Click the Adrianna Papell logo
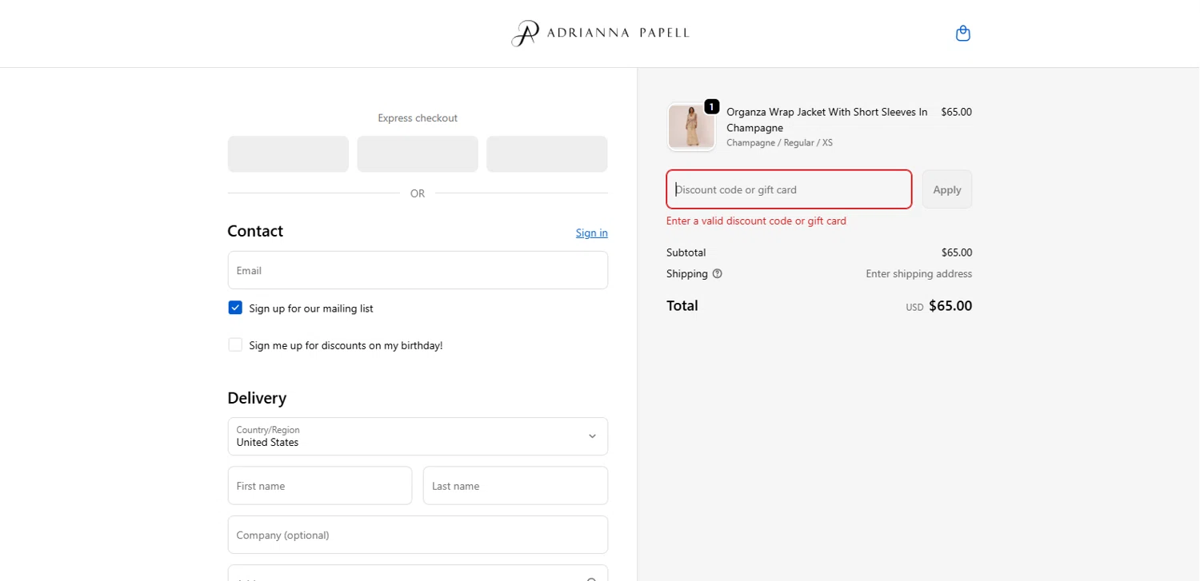 pyautogui.click(x=600, y=34)
